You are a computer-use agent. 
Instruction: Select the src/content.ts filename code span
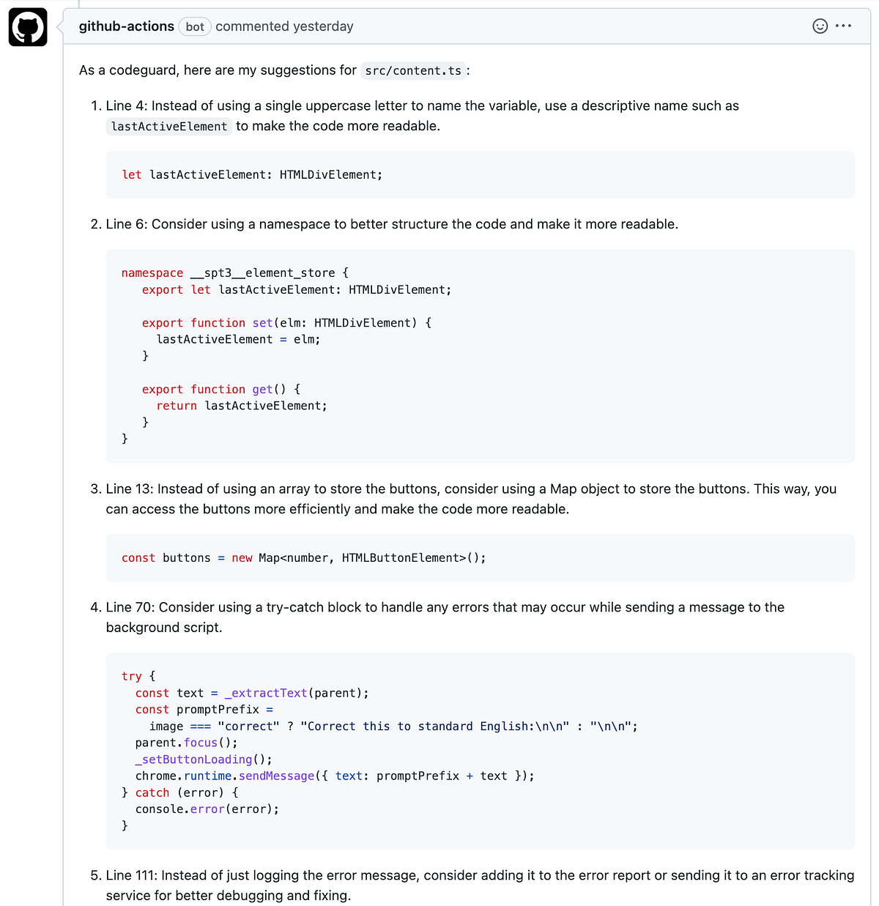point(413,70)
